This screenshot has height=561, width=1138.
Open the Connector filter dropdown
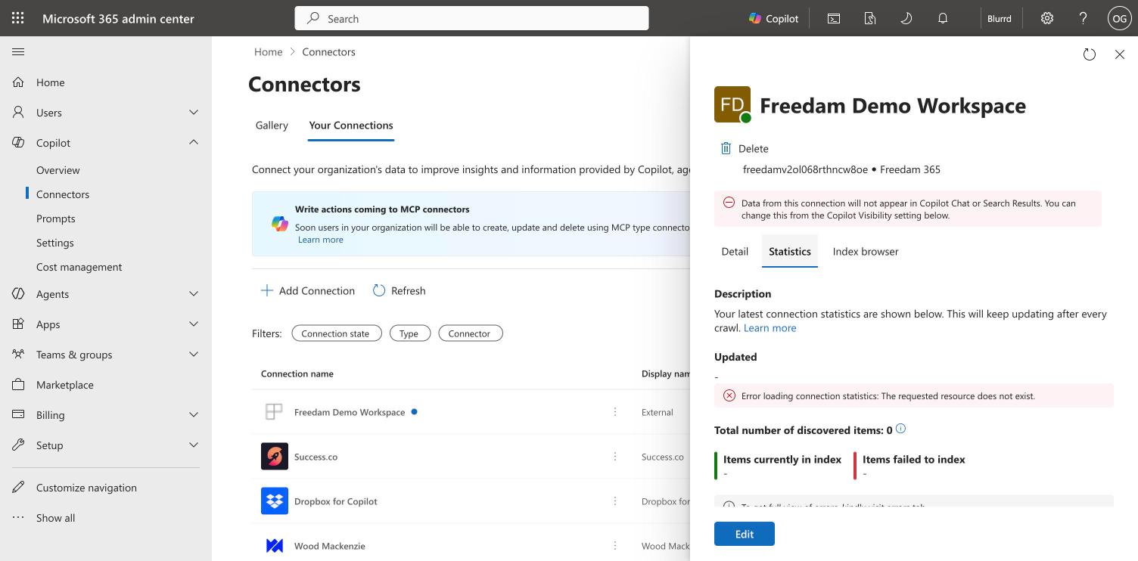coord(470,333)
